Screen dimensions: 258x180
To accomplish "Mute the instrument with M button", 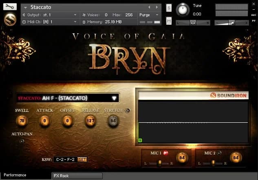I will click(169, 21).
